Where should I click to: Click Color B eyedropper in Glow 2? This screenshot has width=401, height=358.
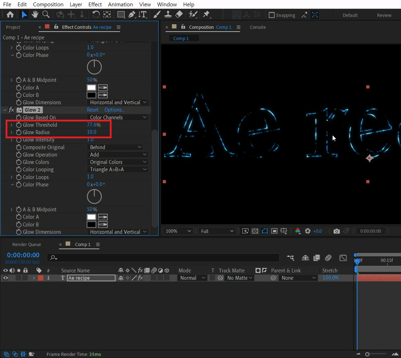coord(103,224)
